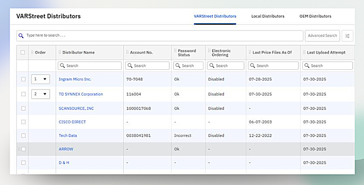This screenshot has width=364, height=185.
Task: Open the SCANSOURCE, INC link
Action: [x=76, y=108]
